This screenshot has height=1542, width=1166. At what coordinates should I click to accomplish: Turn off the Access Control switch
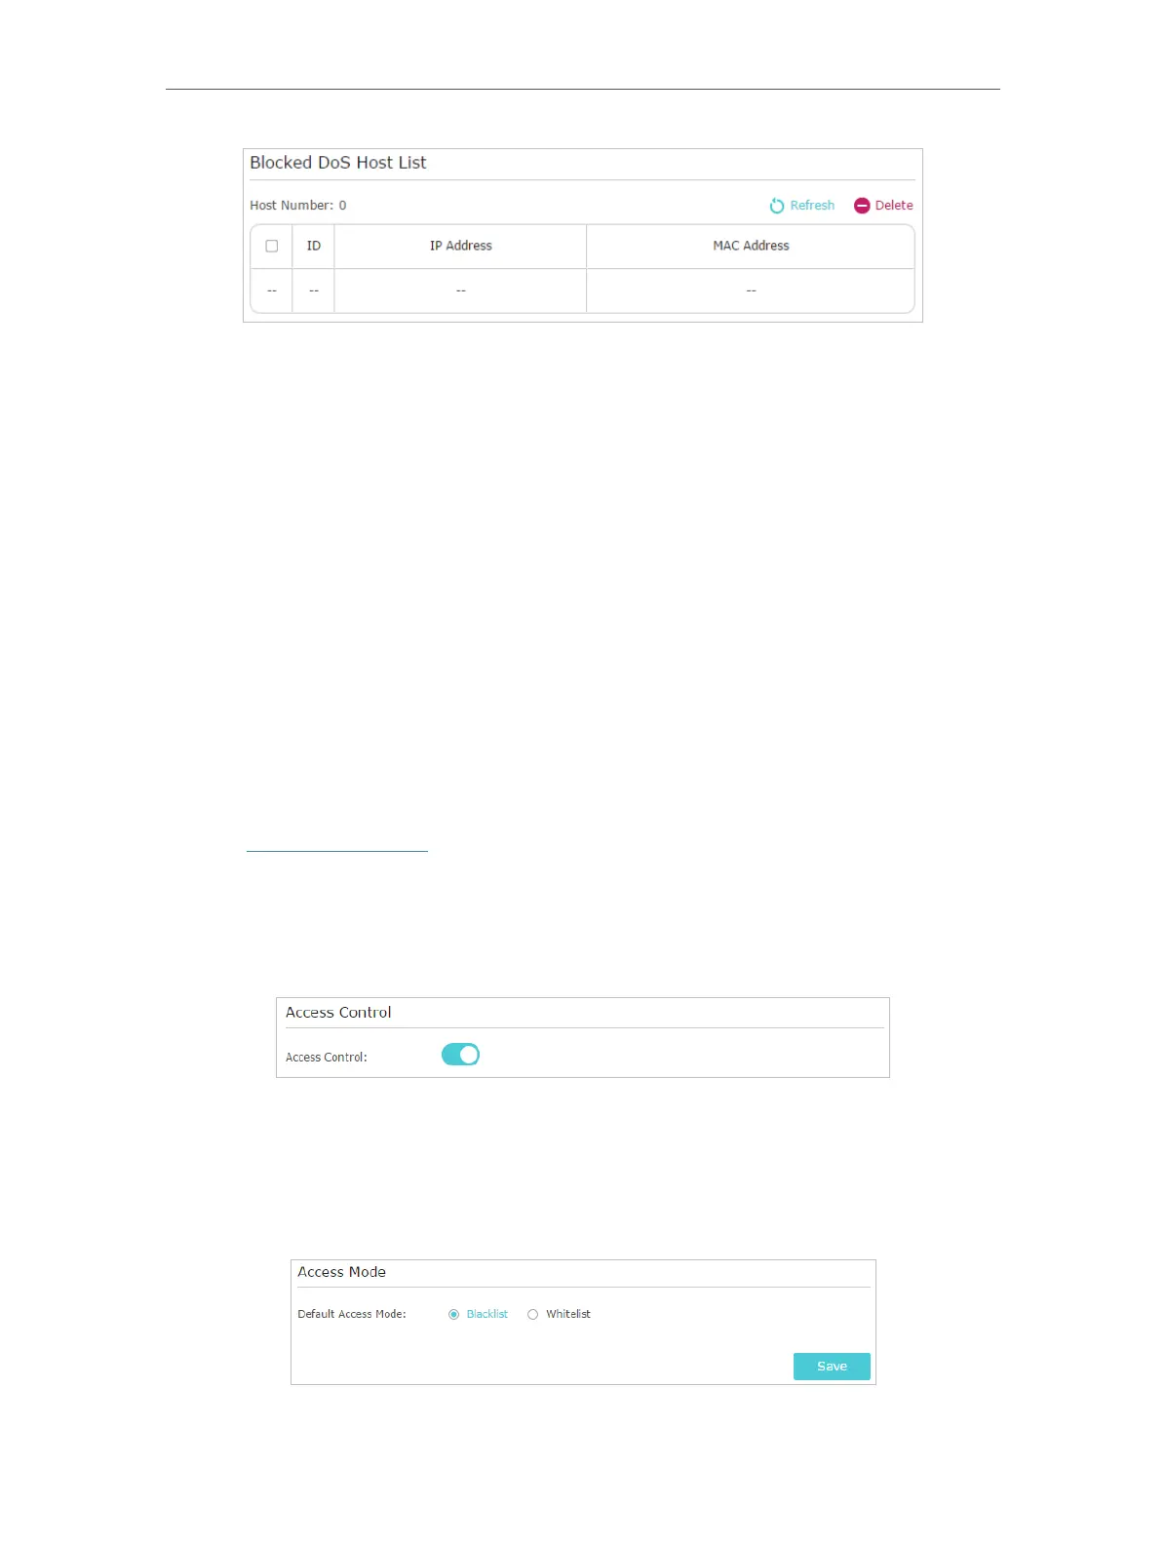[x=460, y=1055]
